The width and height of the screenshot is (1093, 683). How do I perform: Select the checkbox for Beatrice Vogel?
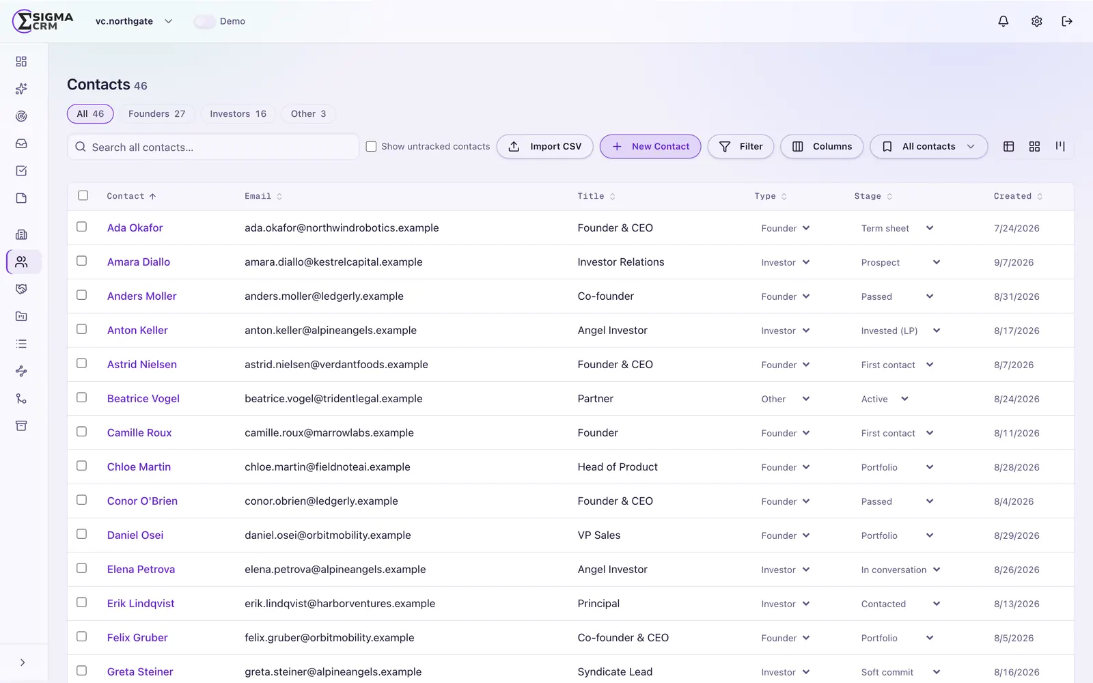(x=81, y=398)
